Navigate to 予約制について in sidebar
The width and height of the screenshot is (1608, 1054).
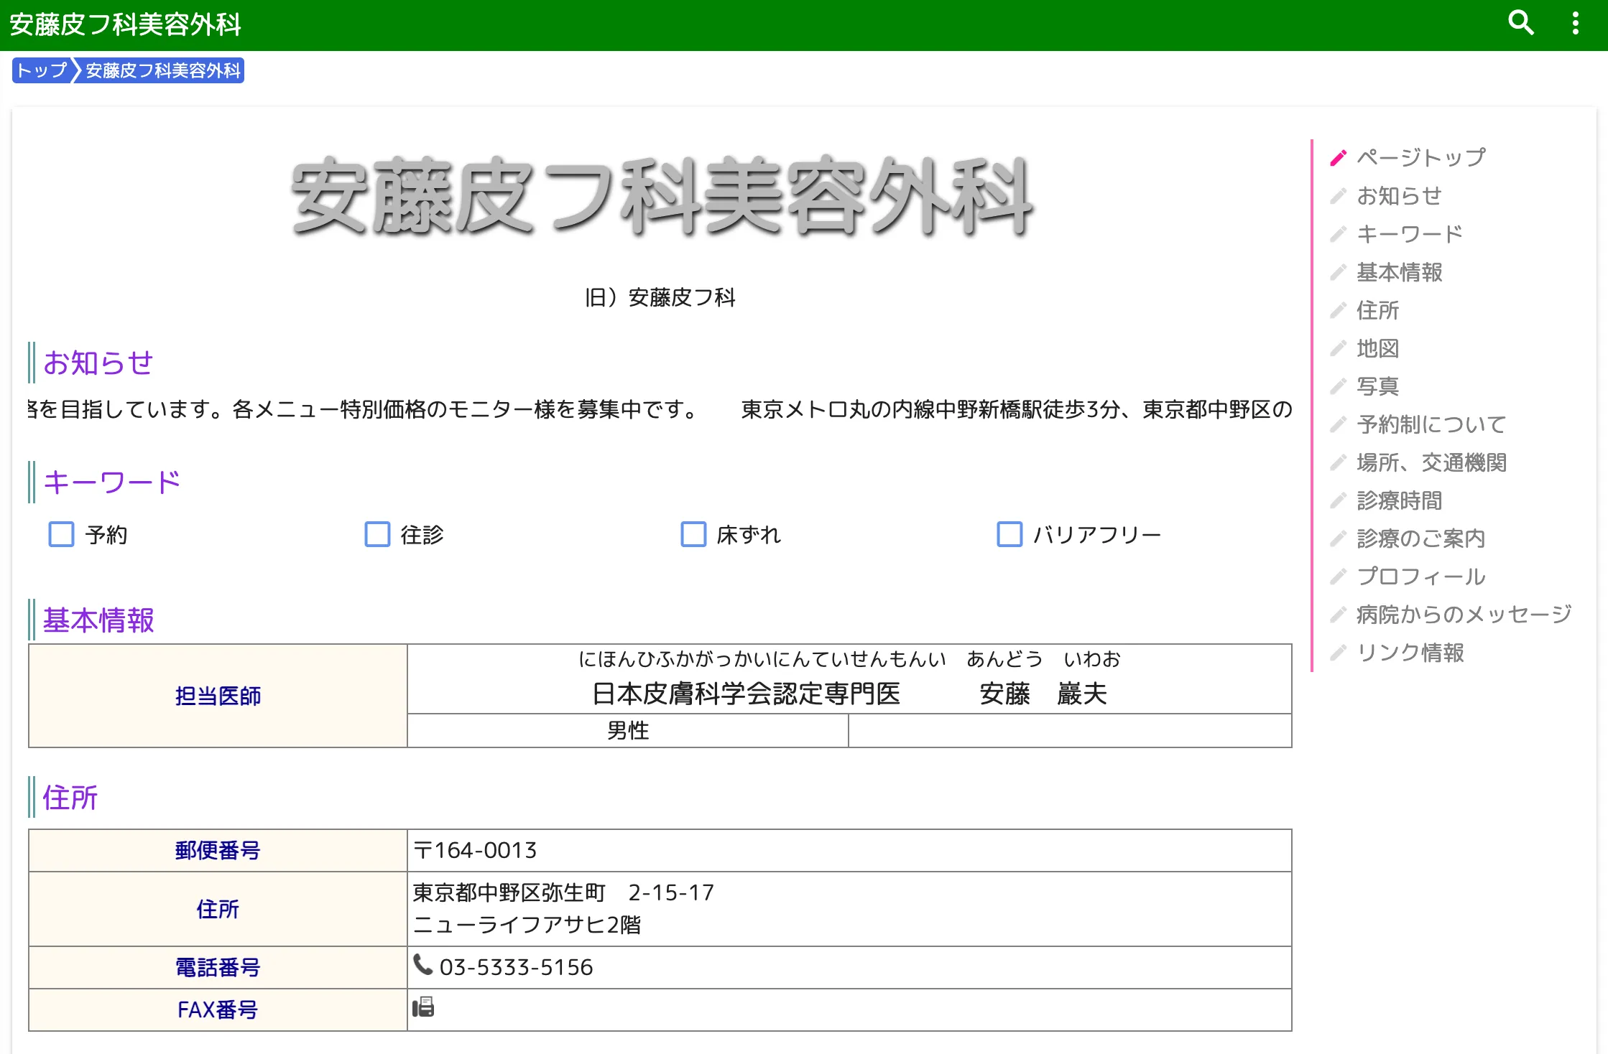click(x=1431, y=424)
